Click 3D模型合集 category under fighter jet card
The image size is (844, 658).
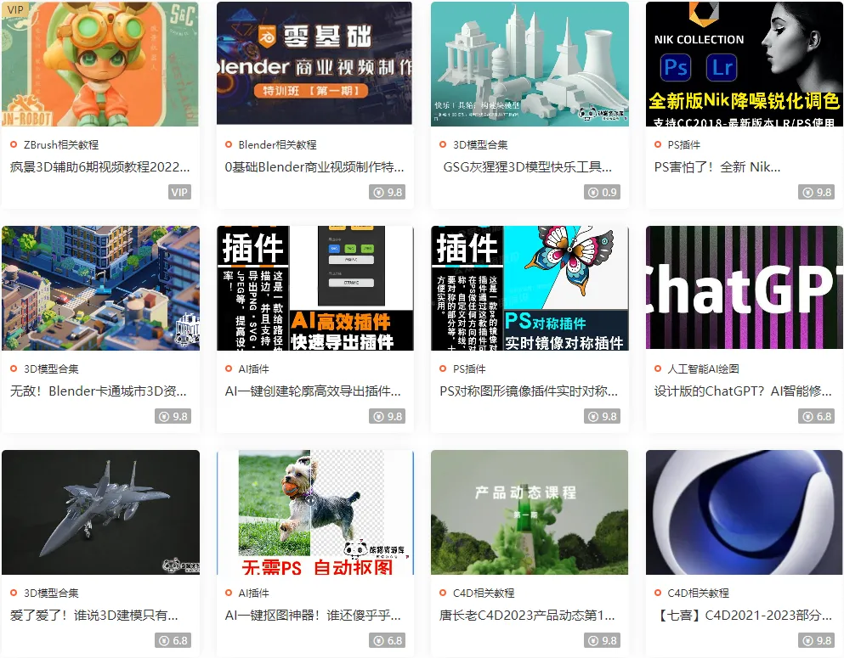(51, 593)
